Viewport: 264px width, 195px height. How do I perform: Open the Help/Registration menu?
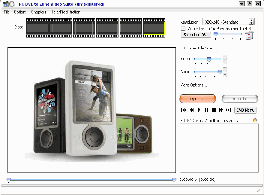pos(66,12)
